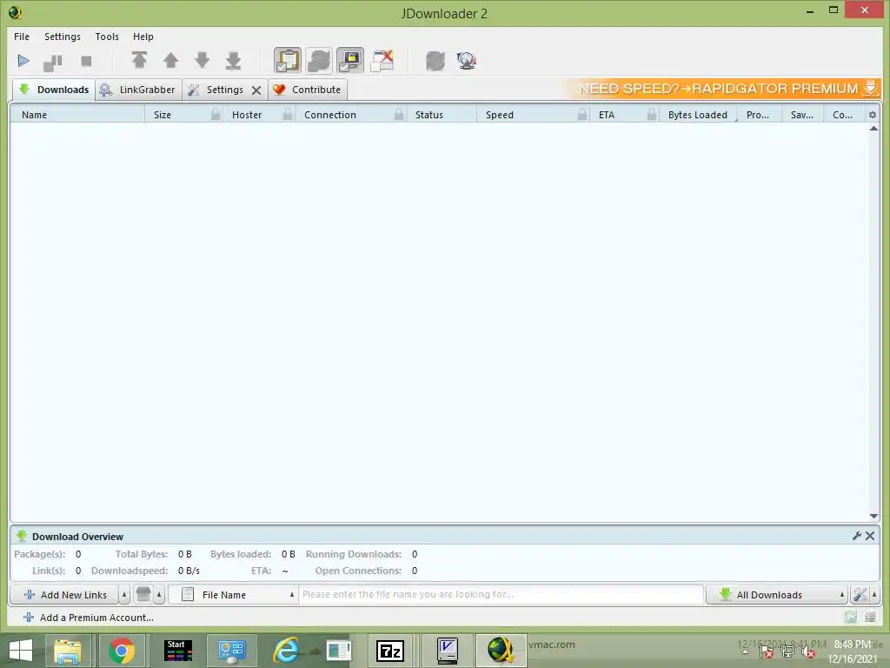Toggle clipboard observer icon
Viewport: 890px width, 668px height.
tap(287, 60)
